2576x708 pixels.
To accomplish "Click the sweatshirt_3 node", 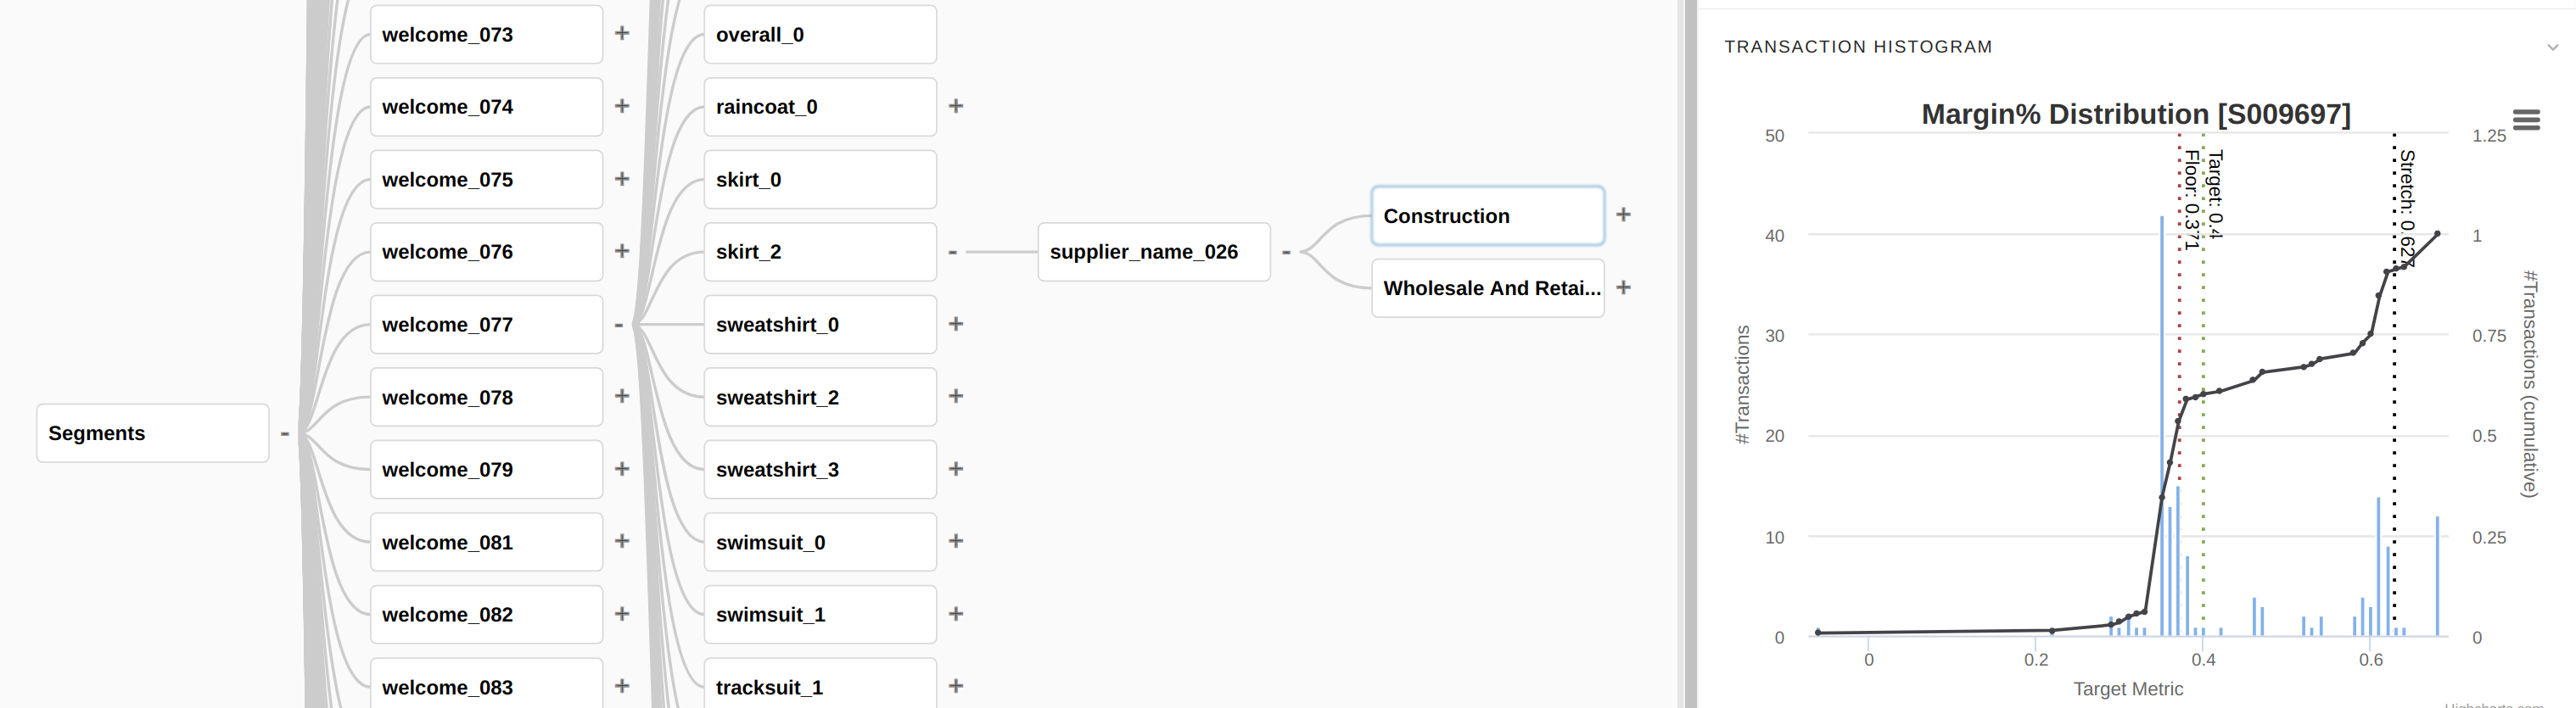I will pos(819,470).
